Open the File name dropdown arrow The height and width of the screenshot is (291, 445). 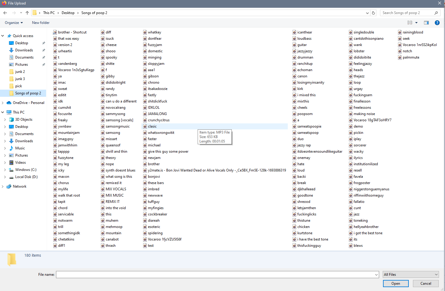tap(376, 275)
